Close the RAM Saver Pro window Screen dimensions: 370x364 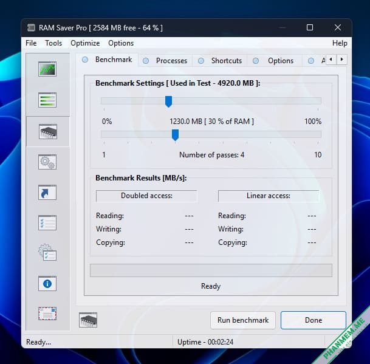click(338, 27)
